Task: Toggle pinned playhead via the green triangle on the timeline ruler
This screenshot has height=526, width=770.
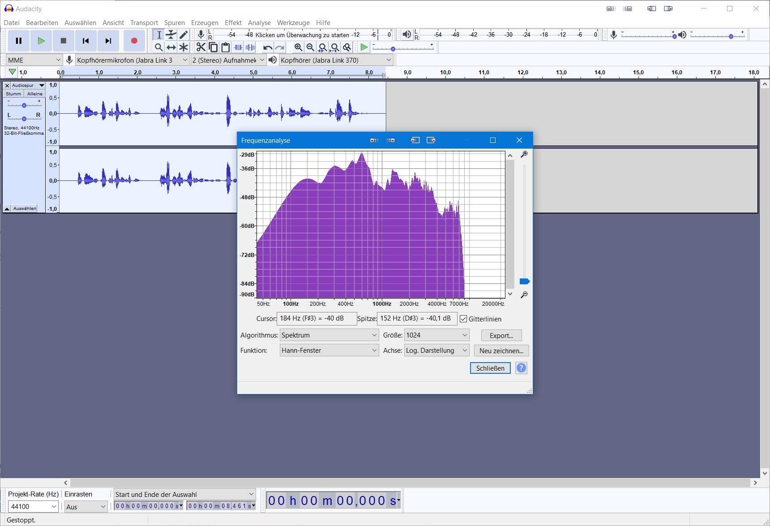Action: coord(12,72)
